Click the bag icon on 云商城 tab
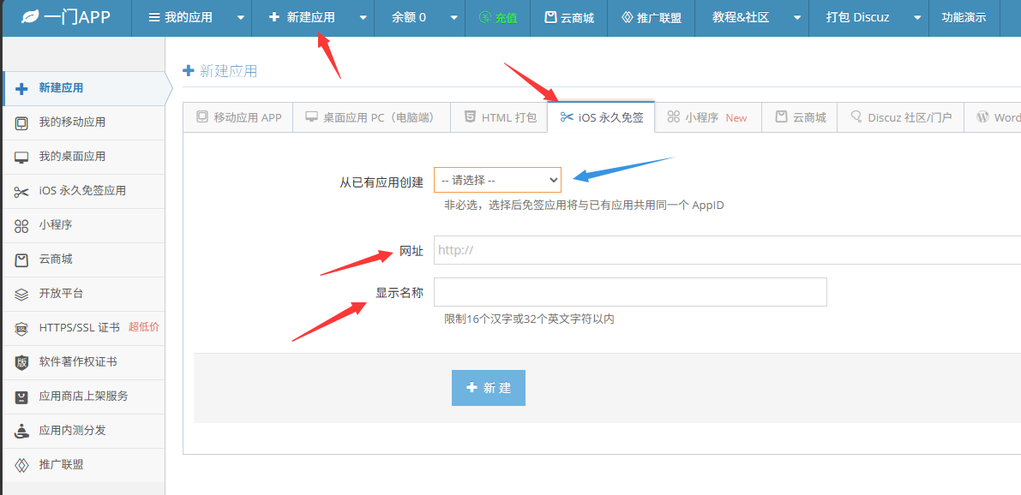The height and width of the screenshot is (495, 1021). [x=781, y=117]
